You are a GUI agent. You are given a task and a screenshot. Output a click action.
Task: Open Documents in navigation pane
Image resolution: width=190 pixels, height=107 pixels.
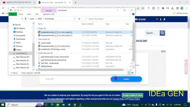(20, 36)
